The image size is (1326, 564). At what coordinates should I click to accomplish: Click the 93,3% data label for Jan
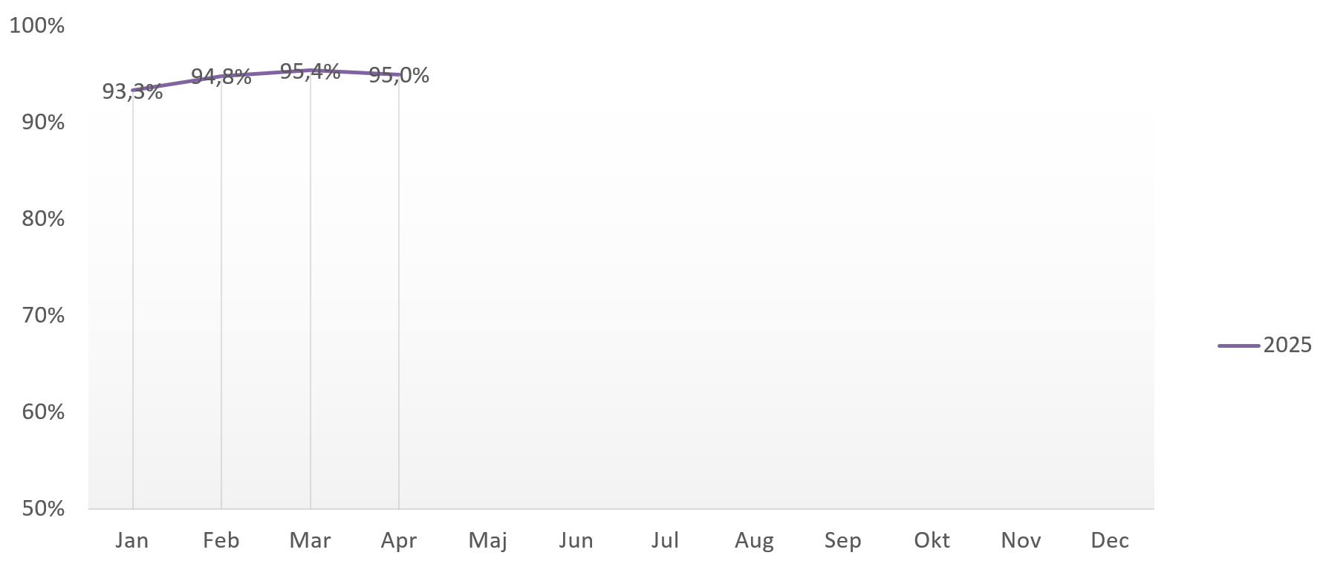click(x=132, y=91)
